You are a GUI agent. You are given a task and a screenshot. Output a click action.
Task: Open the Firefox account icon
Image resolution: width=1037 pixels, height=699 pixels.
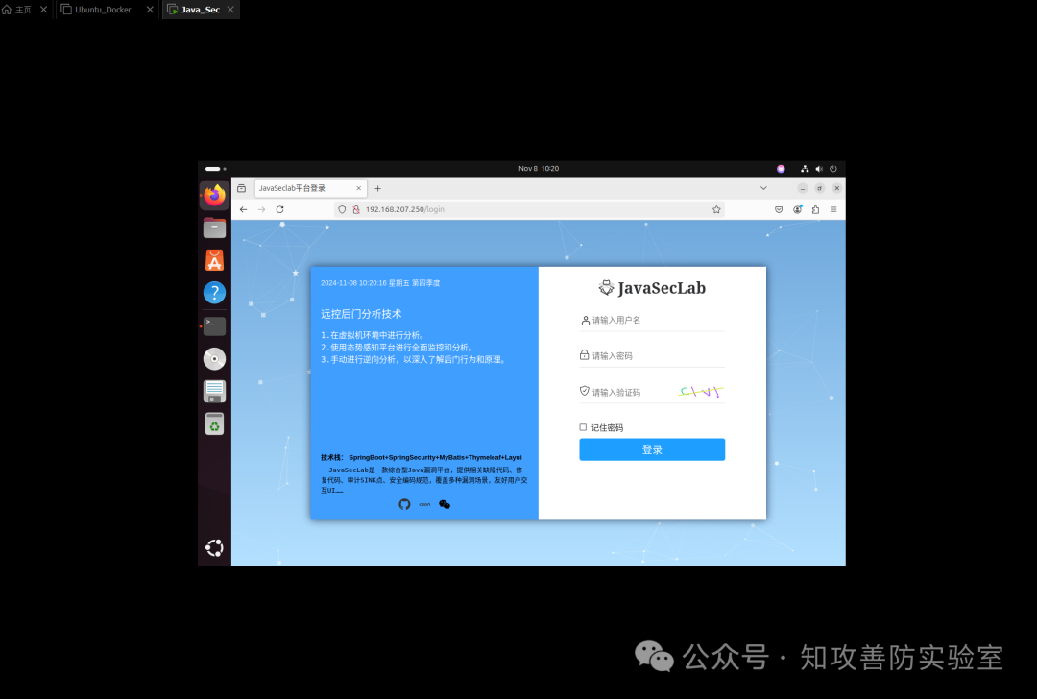[798, 209]
